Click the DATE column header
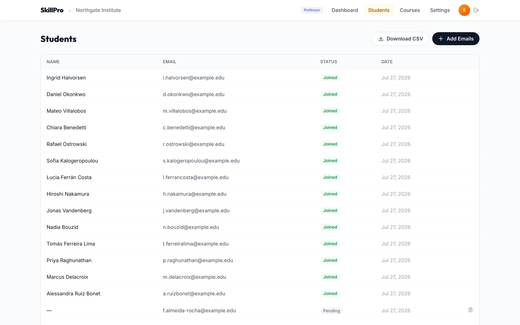Viewport: 520px width, 325px height. [387, 62]
